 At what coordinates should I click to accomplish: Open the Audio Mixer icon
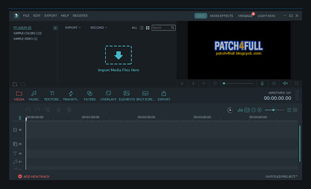point(240,110)
